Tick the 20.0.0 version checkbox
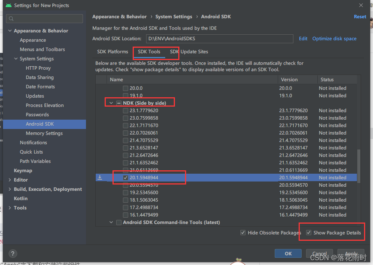Image resolution: width=373 pixels, height=265 pixels. point(126,88)
